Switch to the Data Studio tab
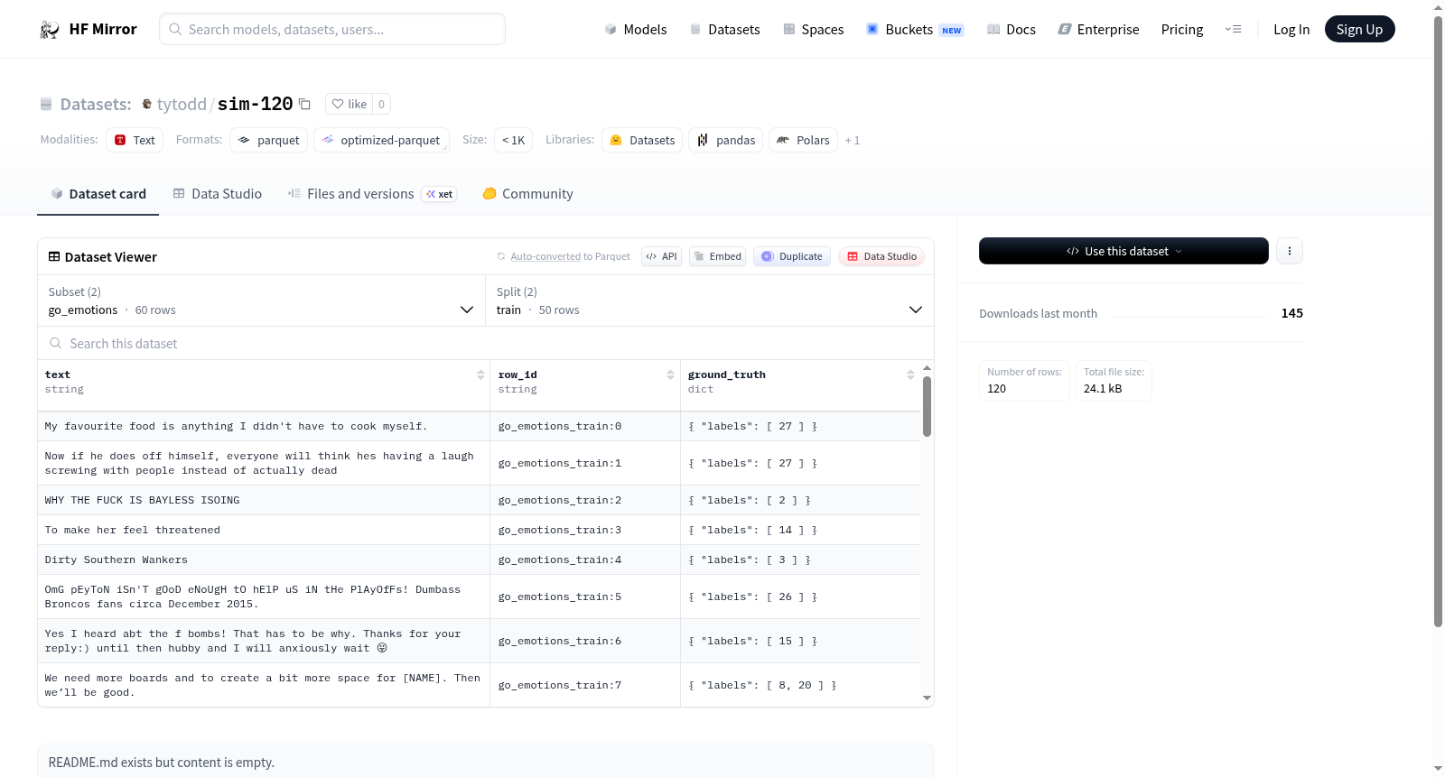The width and height of the screenshot is (1445, 777). coord(218,194)
